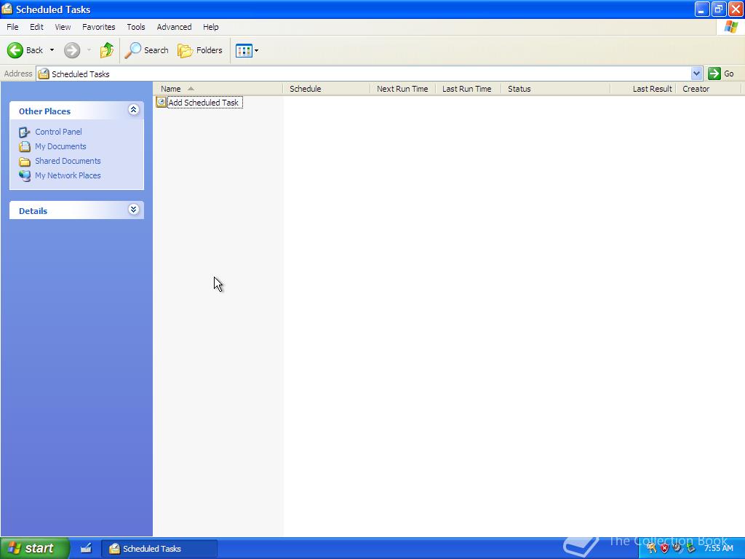Collapse the Other Places panel
Image resolution: width=745 pixels, height=559 pixels.
(x=133, y=110)
